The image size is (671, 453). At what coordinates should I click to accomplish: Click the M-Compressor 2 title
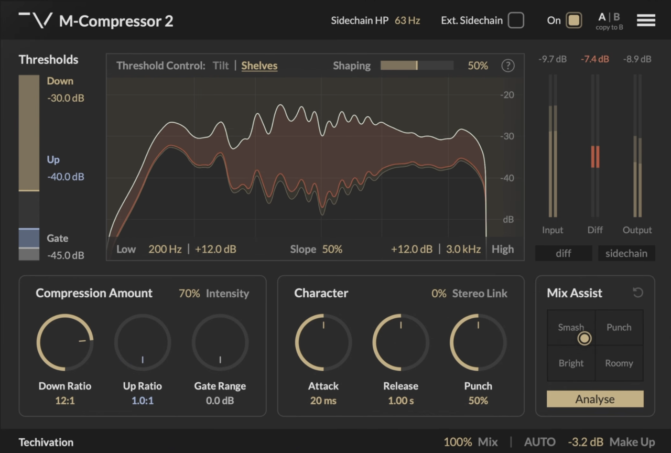(x=116, y=21)
